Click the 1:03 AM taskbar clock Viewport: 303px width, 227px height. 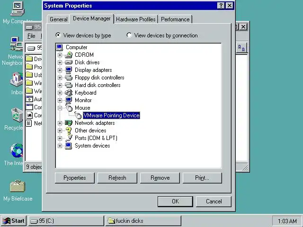click(287, 221)
